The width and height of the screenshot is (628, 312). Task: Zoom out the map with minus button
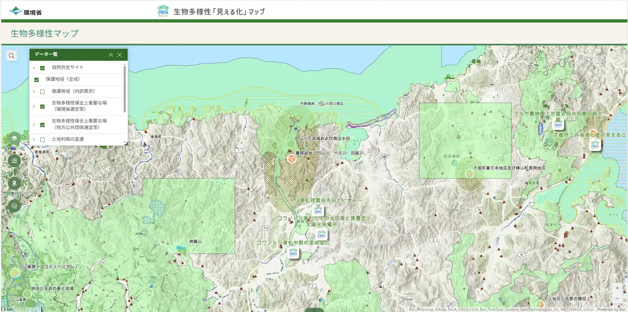[x=617, y=298]
